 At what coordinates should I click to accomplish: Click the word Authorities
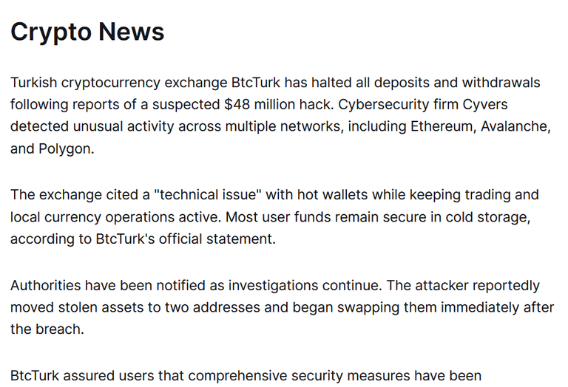point(46,285)
